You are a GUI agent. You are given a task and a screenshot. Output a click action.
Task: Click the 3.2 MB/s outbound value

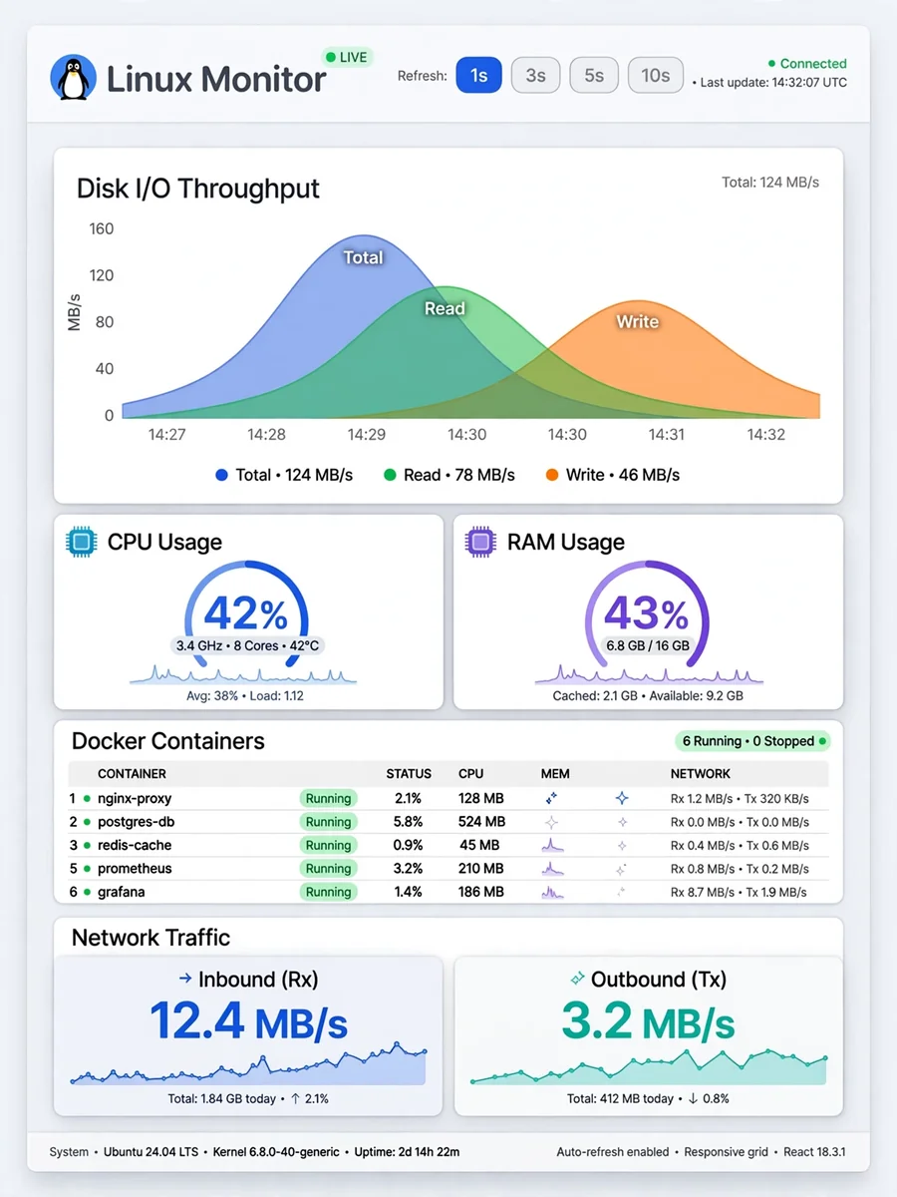coord(648,1021)
